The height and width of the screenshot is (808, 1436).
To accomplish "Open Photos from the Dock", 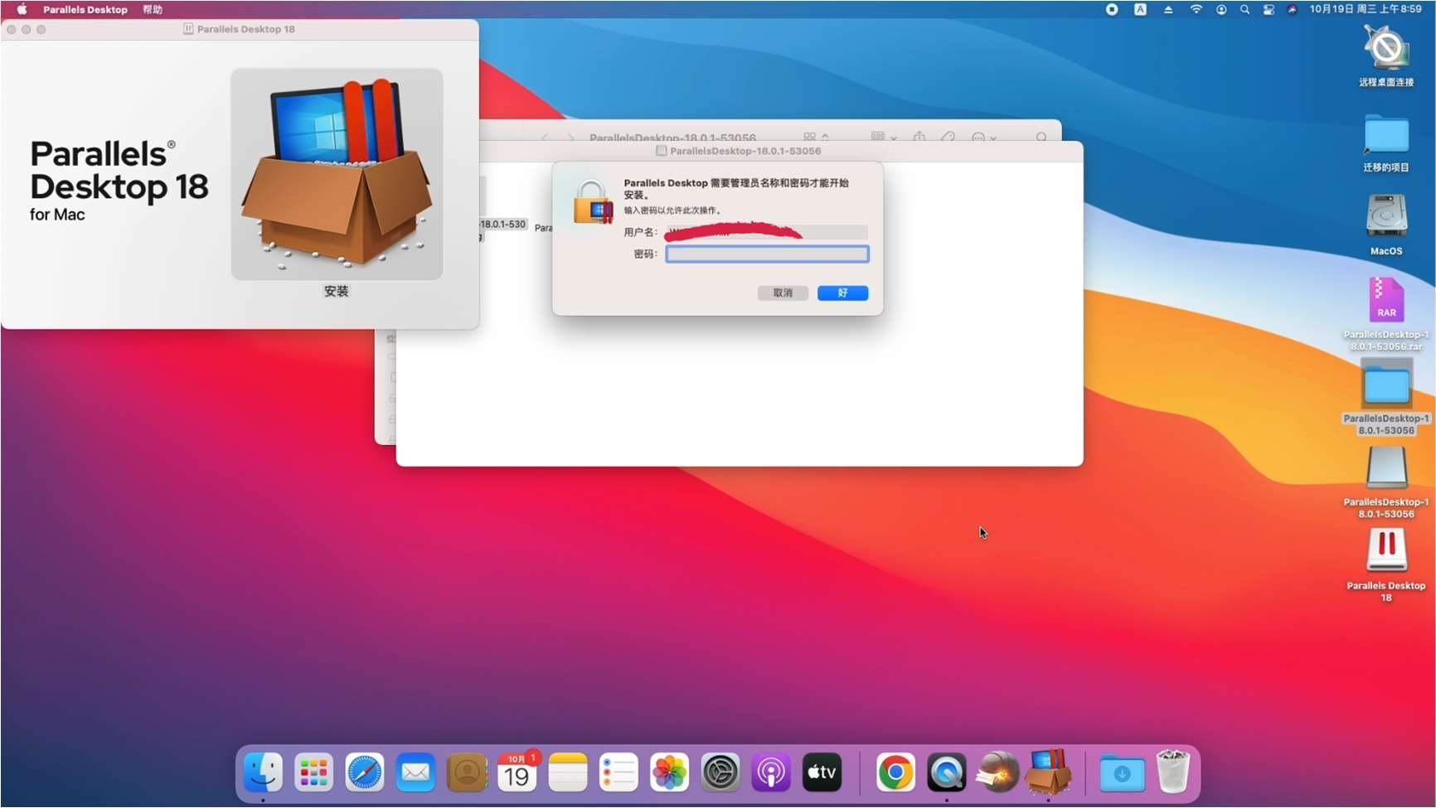I will (x=670, y=773).
